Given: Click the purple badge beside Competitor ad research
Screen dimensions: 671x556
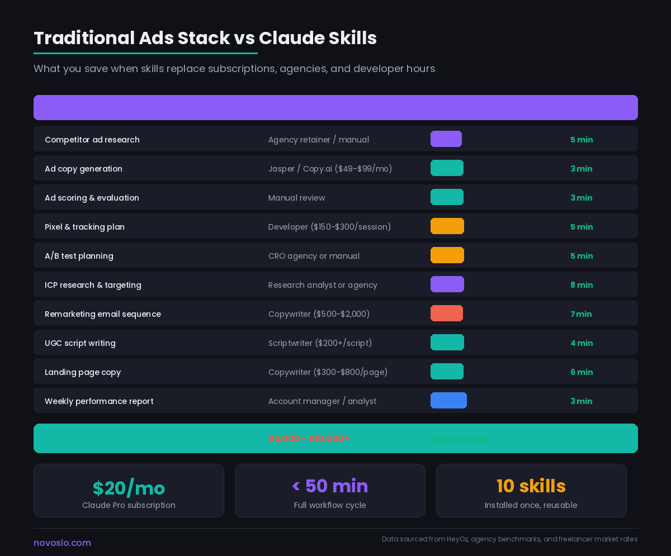Looking at the screenshot, I should click(446, 139).
